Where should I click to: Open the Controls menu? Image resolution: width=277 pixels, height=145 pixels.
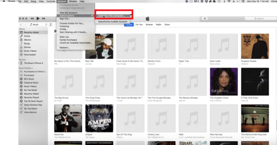coord(51,1)
